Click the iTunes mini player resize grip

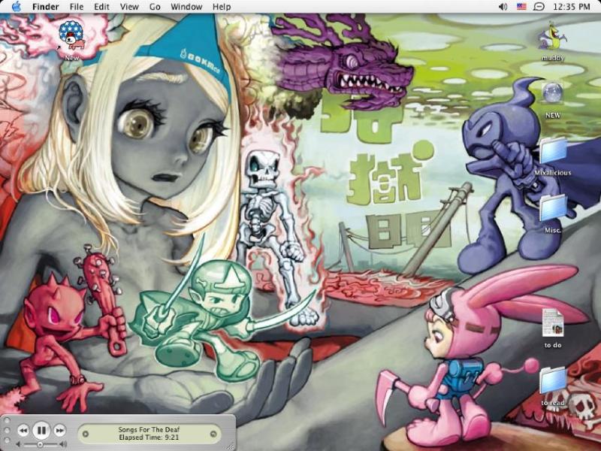point(231,446)
